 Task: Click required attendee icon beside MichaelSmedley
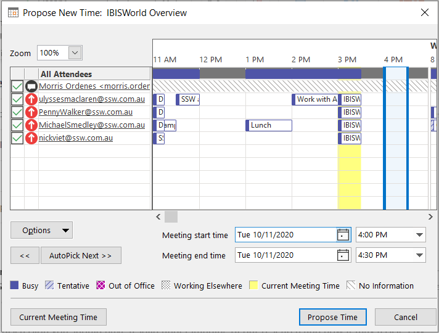pyautogui.click(x=31, y=125)
